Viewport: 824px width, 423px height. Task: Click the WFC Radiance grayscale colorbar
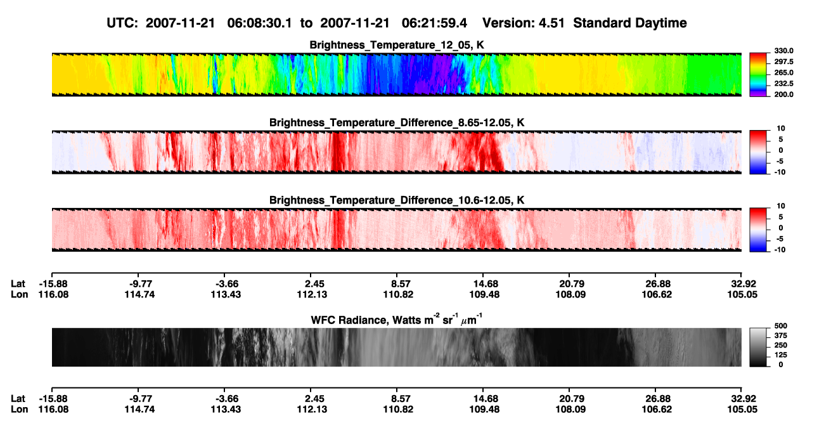[x=759, y=347]
